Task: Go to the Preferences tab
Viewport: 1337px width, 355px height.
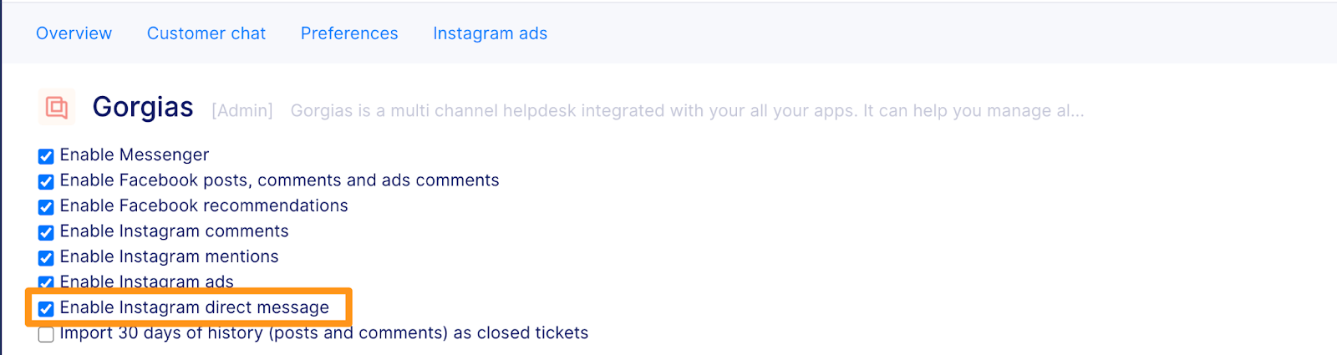Action: click(349, 33)
